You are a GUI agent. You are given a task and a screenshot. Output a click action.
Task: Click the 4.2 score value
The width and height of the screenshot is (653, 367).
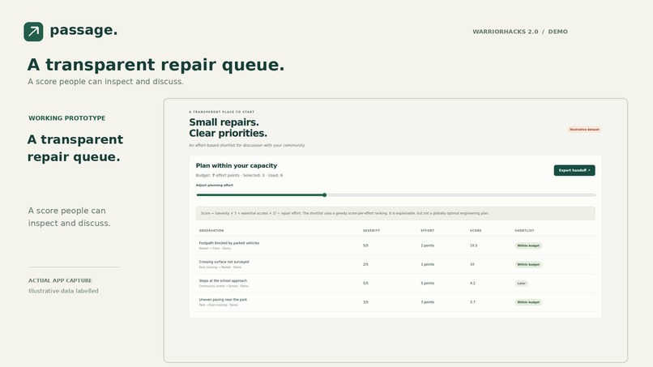(x=472, y=284)
